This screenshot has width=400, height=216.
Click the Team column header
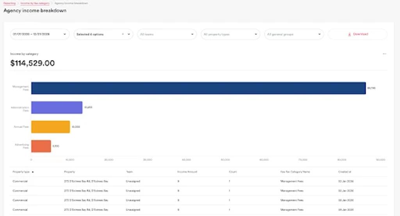129,172
